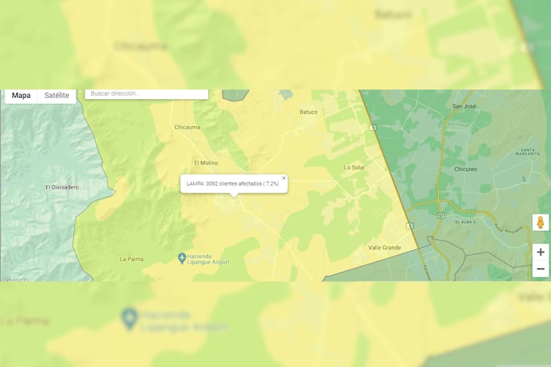The image size is (551, 367).
Task: Switch to the Satélite view tab
Action: pyautogui.click(x=56, y=96)
